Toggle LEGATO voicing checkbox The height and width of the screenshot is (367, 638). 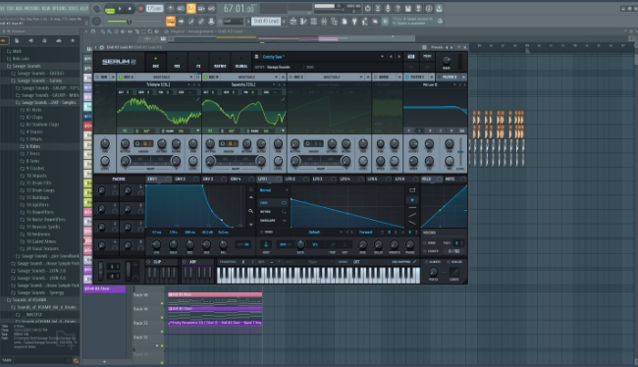[425, 251]
